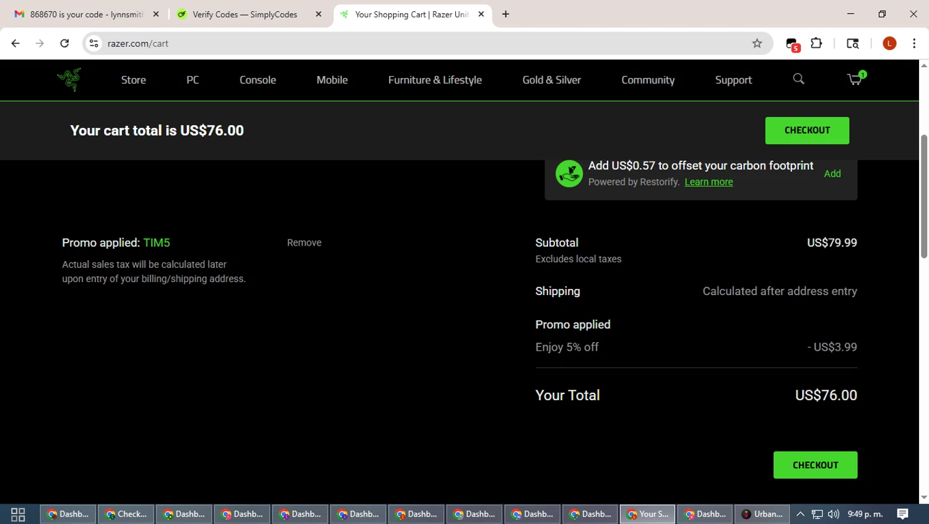This screenshot has height=524, width=929.
Task: Click Your Total amount US$76.00
Action: (x=826, y=395)
